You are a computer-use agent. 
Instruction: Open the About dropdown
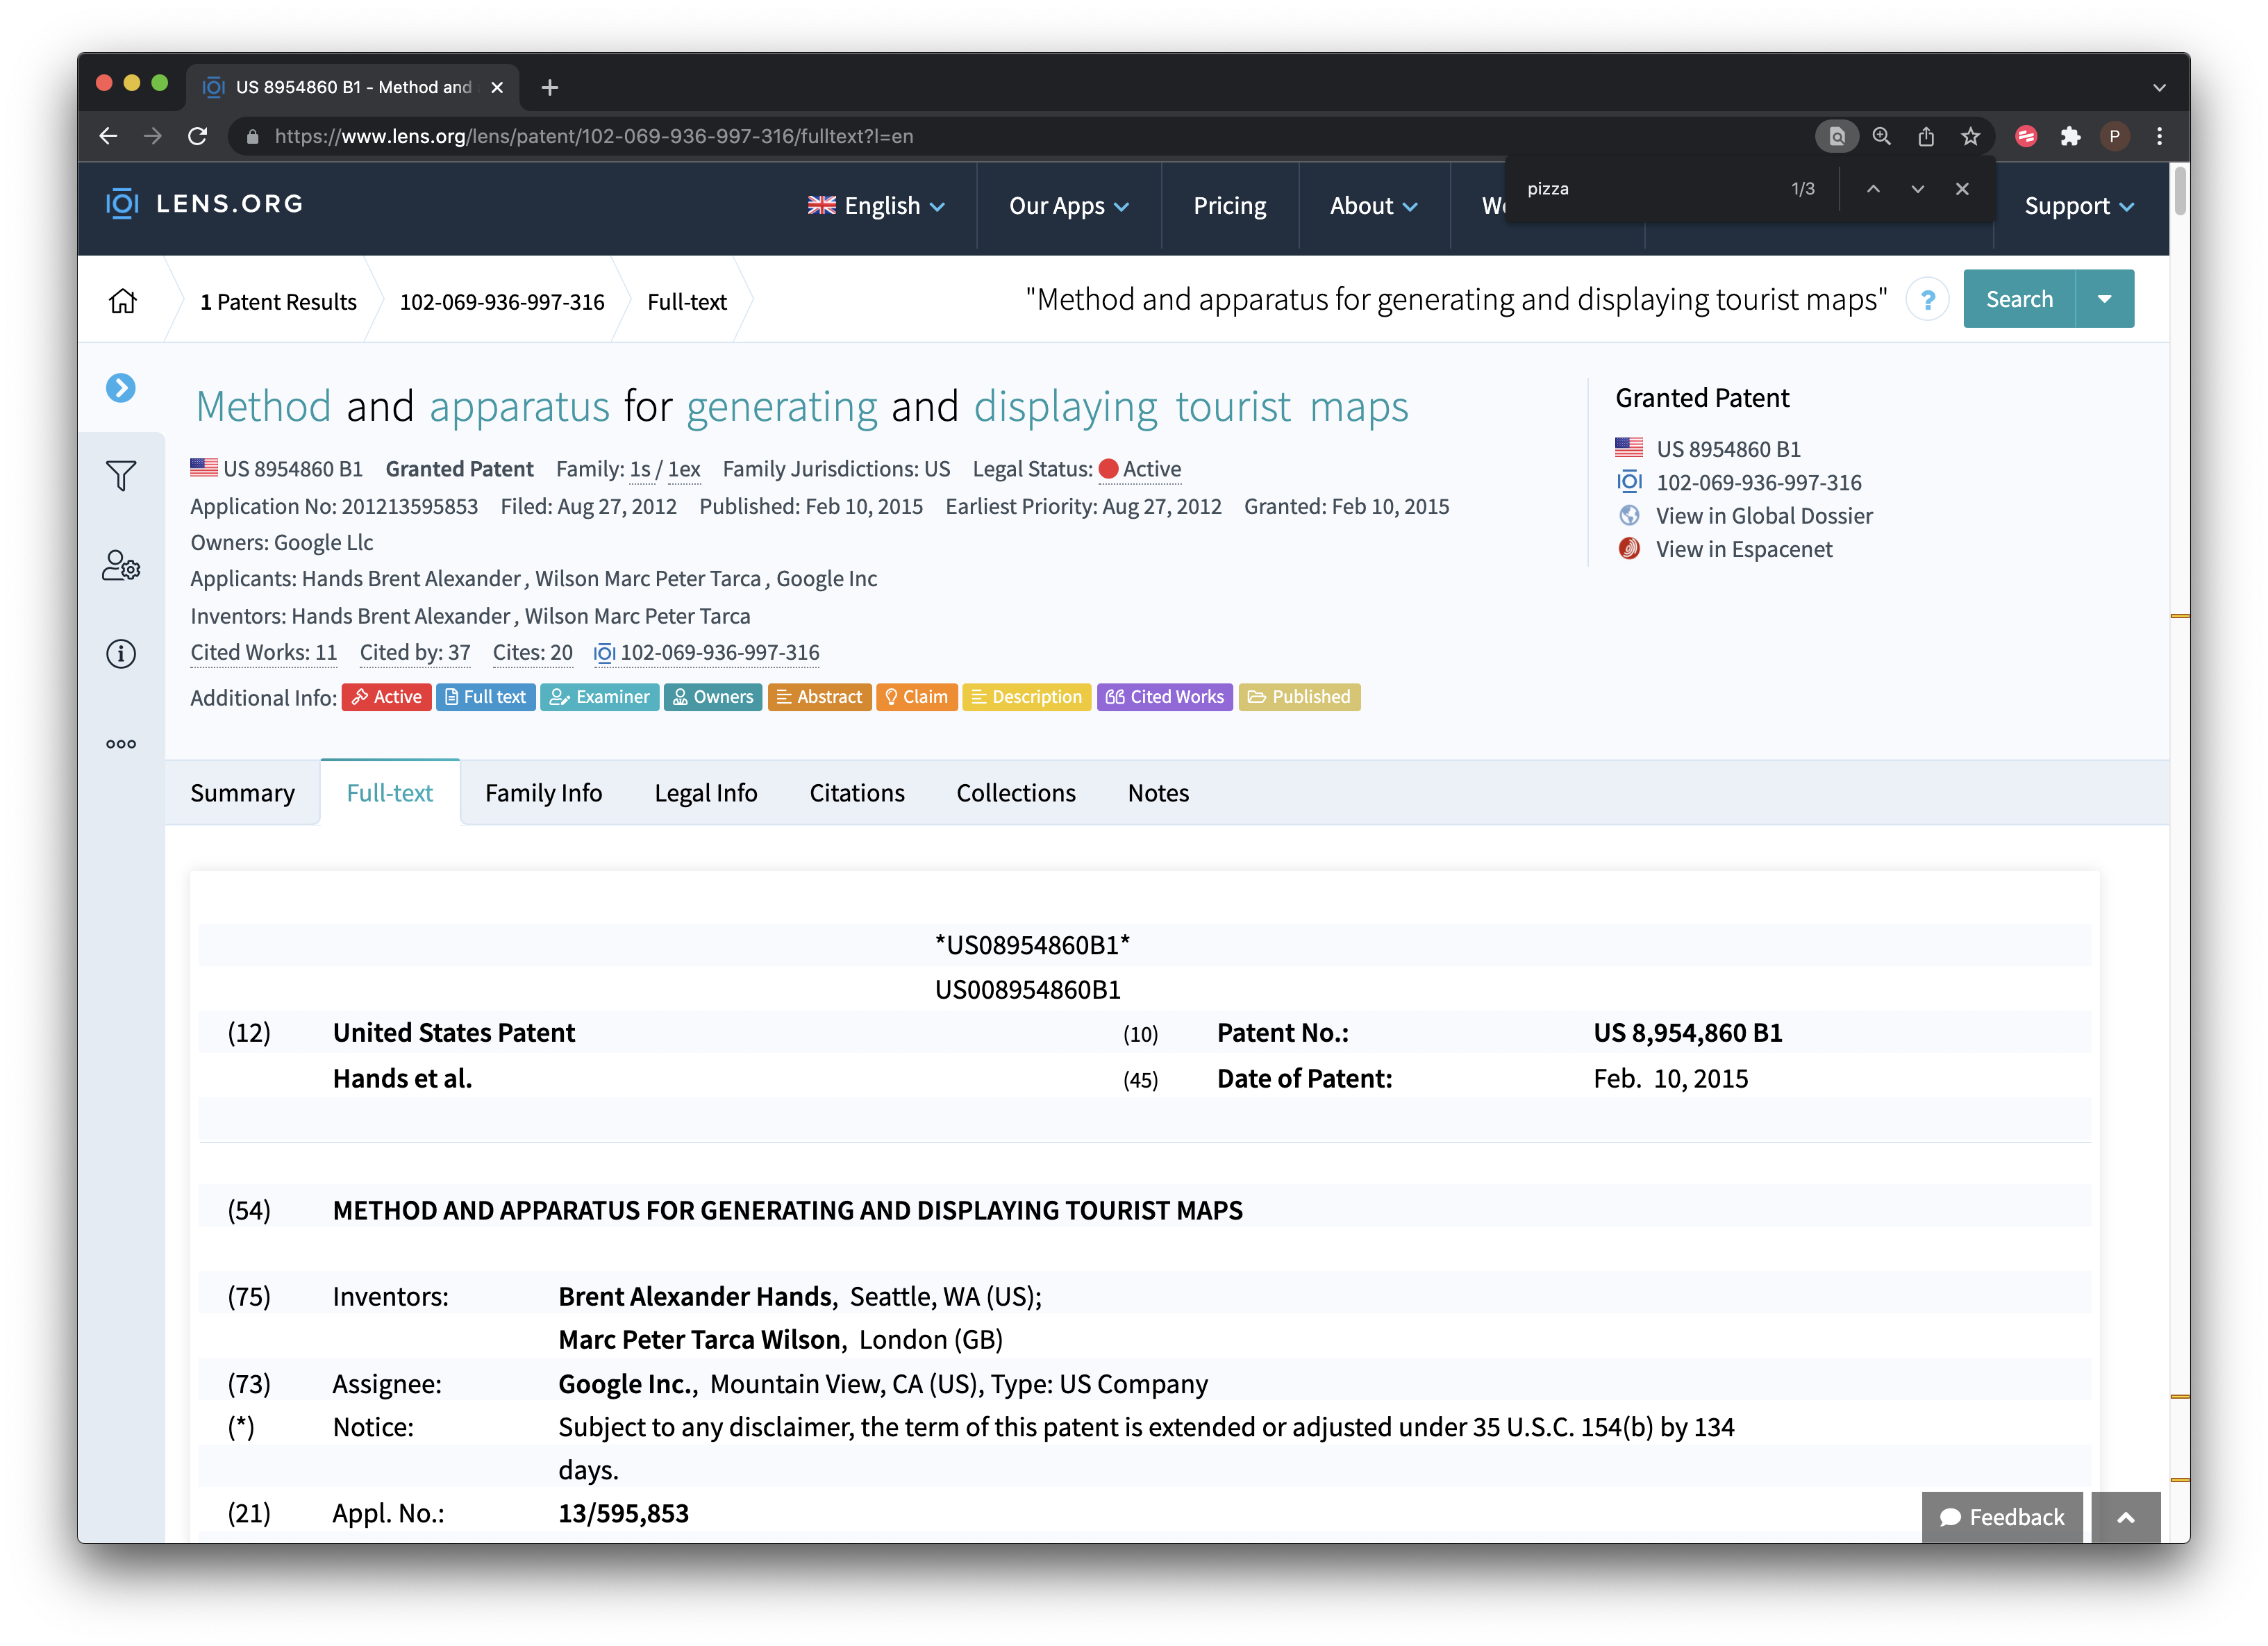(x=1374, y=206)
